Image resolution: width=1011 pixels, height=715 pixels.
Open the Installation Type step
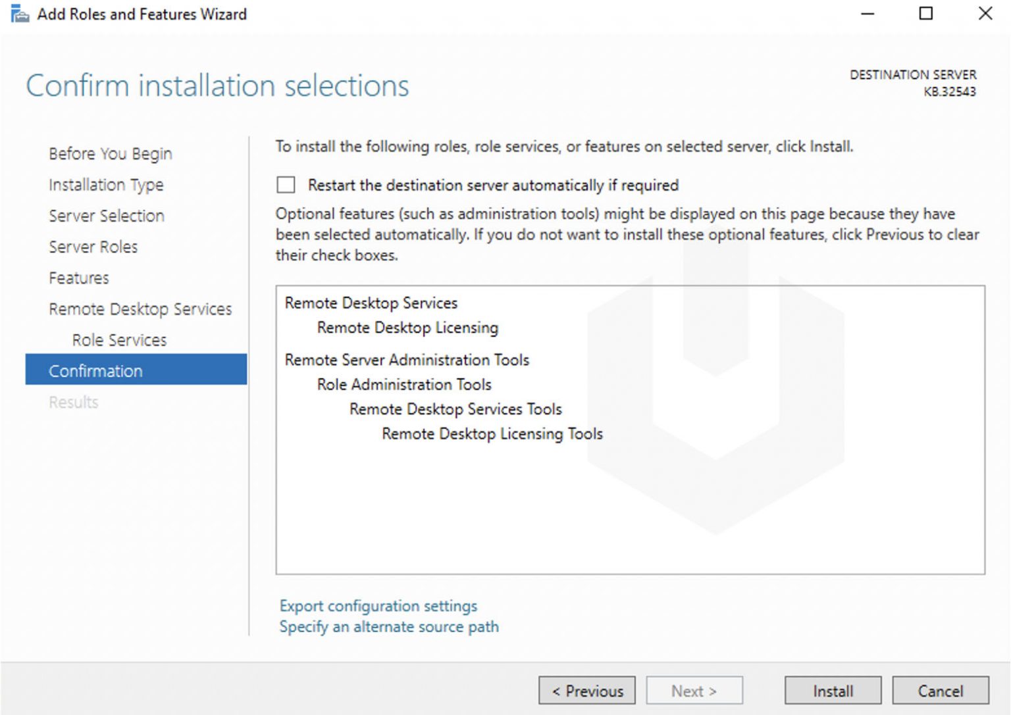tap(106, 185)
